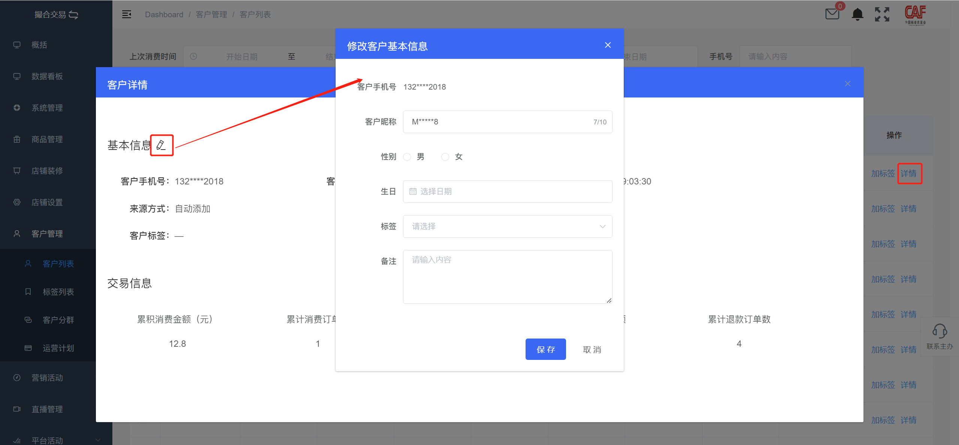Click the 保存 button

click(545, 349)
